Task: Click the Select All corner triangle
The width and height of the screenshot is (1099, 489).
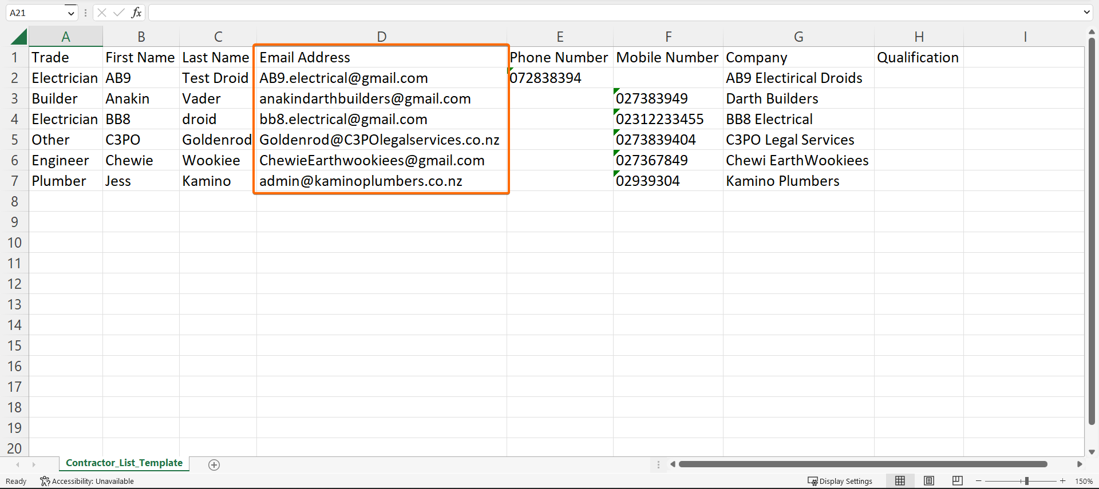Action: click(x=19, y=37)
